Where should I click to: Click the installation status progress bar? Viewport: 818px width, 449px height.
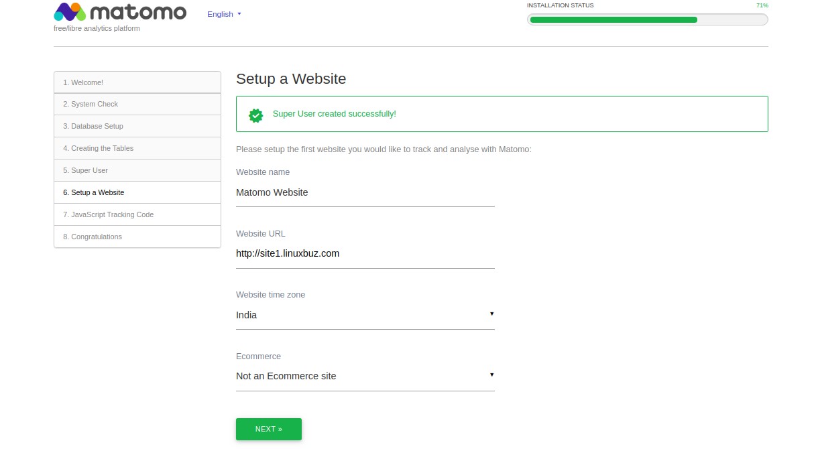(648, 19)
